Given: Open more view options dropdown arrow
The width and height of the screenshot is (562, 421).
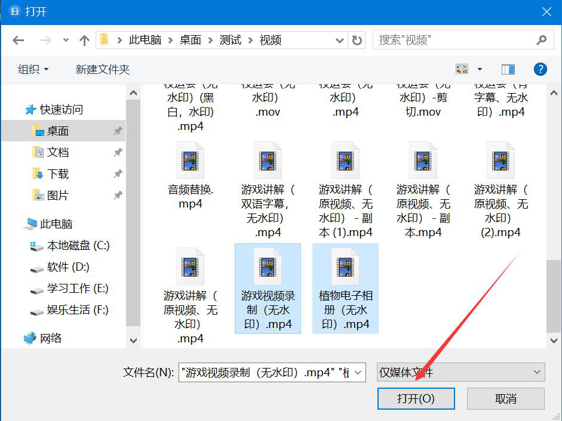Looking at the screenshot, I should pyautogui.click(x=480, y=69).
